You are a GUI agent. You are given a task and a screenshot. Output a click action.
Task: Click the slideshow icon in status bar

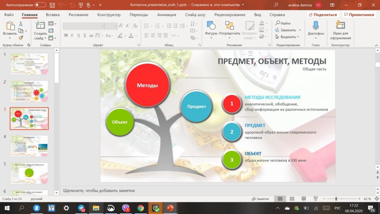[315, 199]
